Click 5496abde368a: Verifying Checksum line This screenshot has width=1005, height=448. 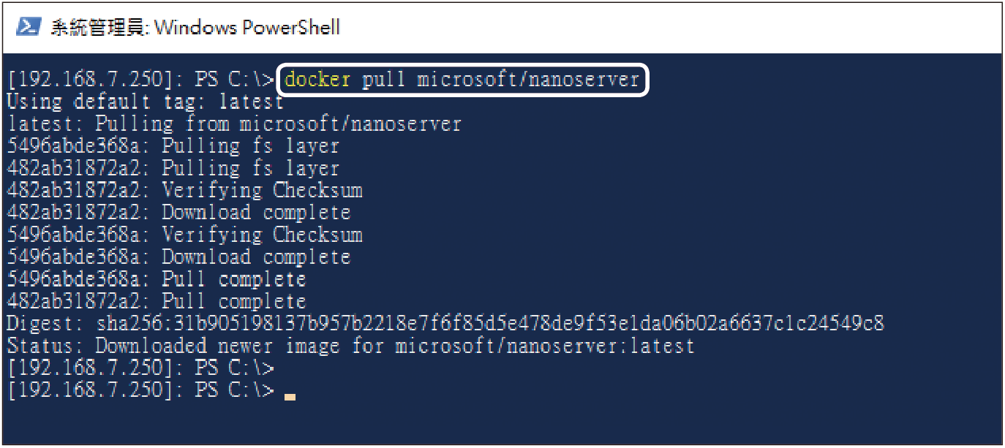click(x=184, y=235)
